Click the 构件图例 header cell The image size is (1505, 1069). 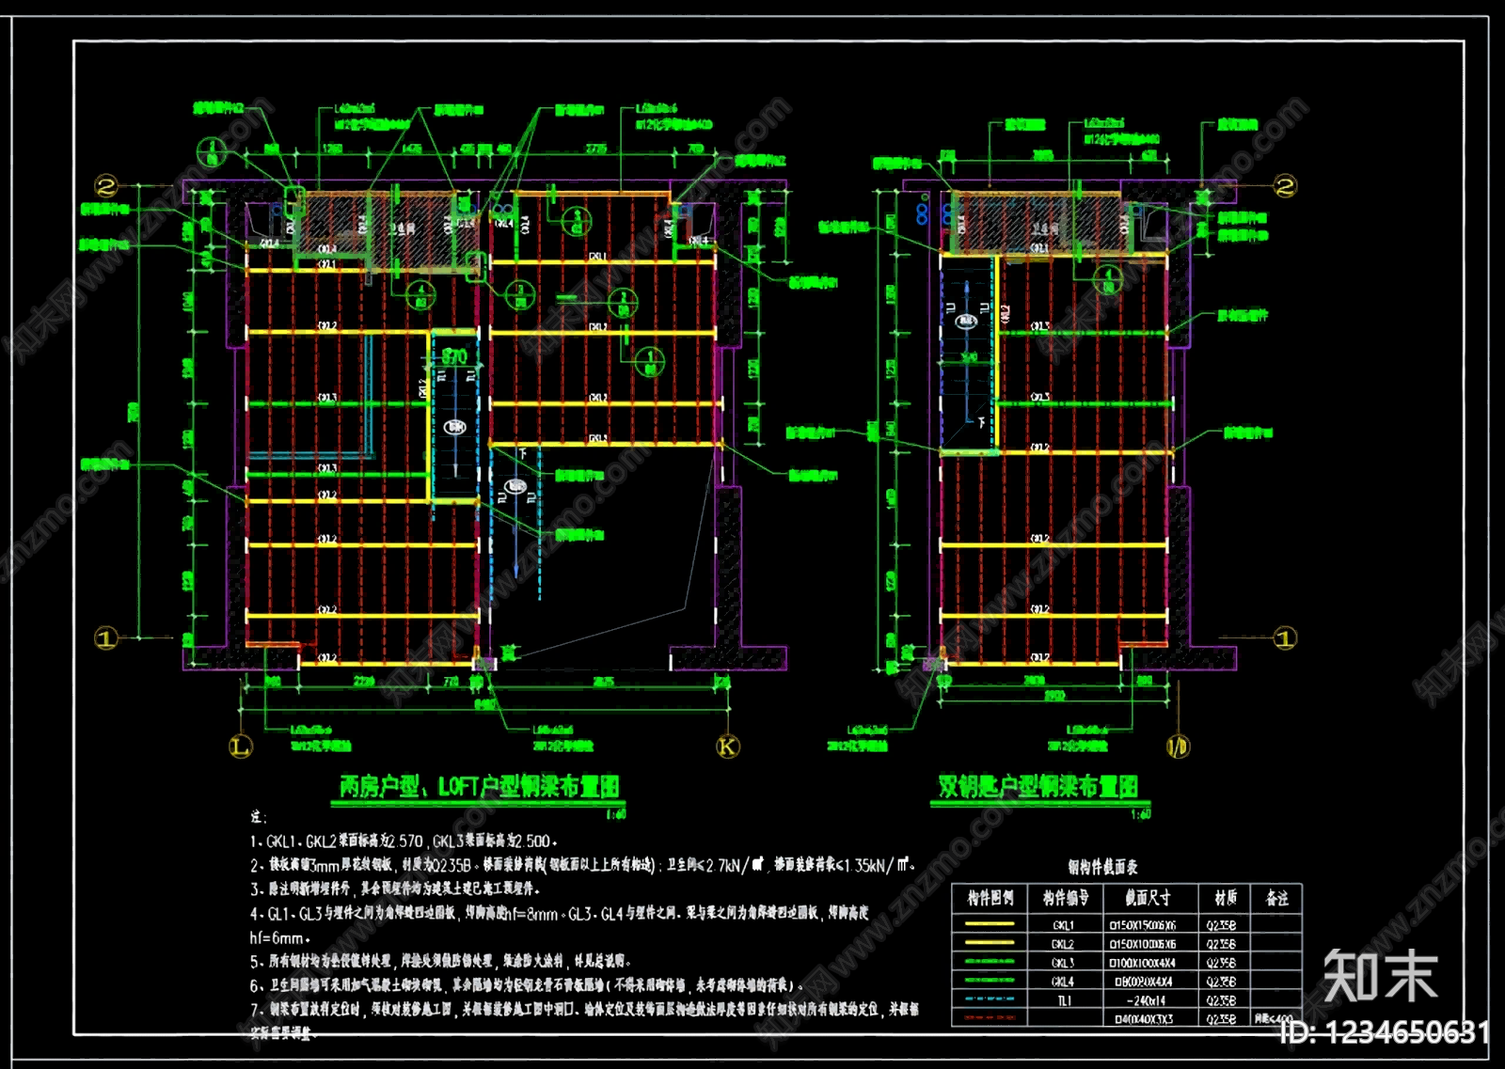(x=990, y=898)
